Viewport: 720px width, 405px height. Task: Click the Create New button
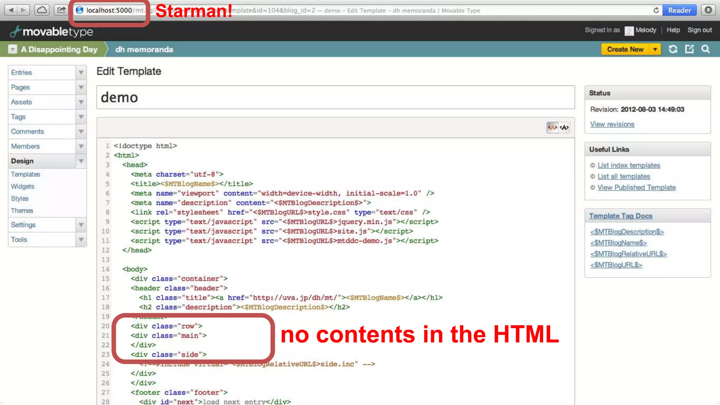pos(625,49)
